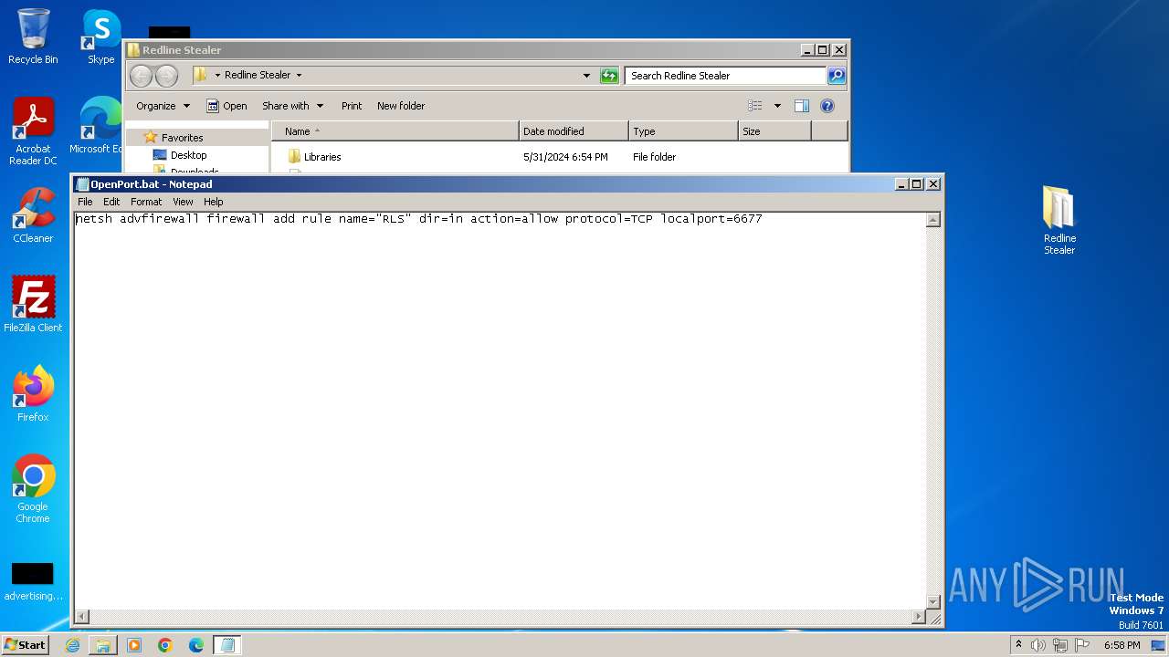The height and width of the screenshot is (657, 1169).
Task: Open the Notepad Format menu
Action: click(x=146, y=202)
